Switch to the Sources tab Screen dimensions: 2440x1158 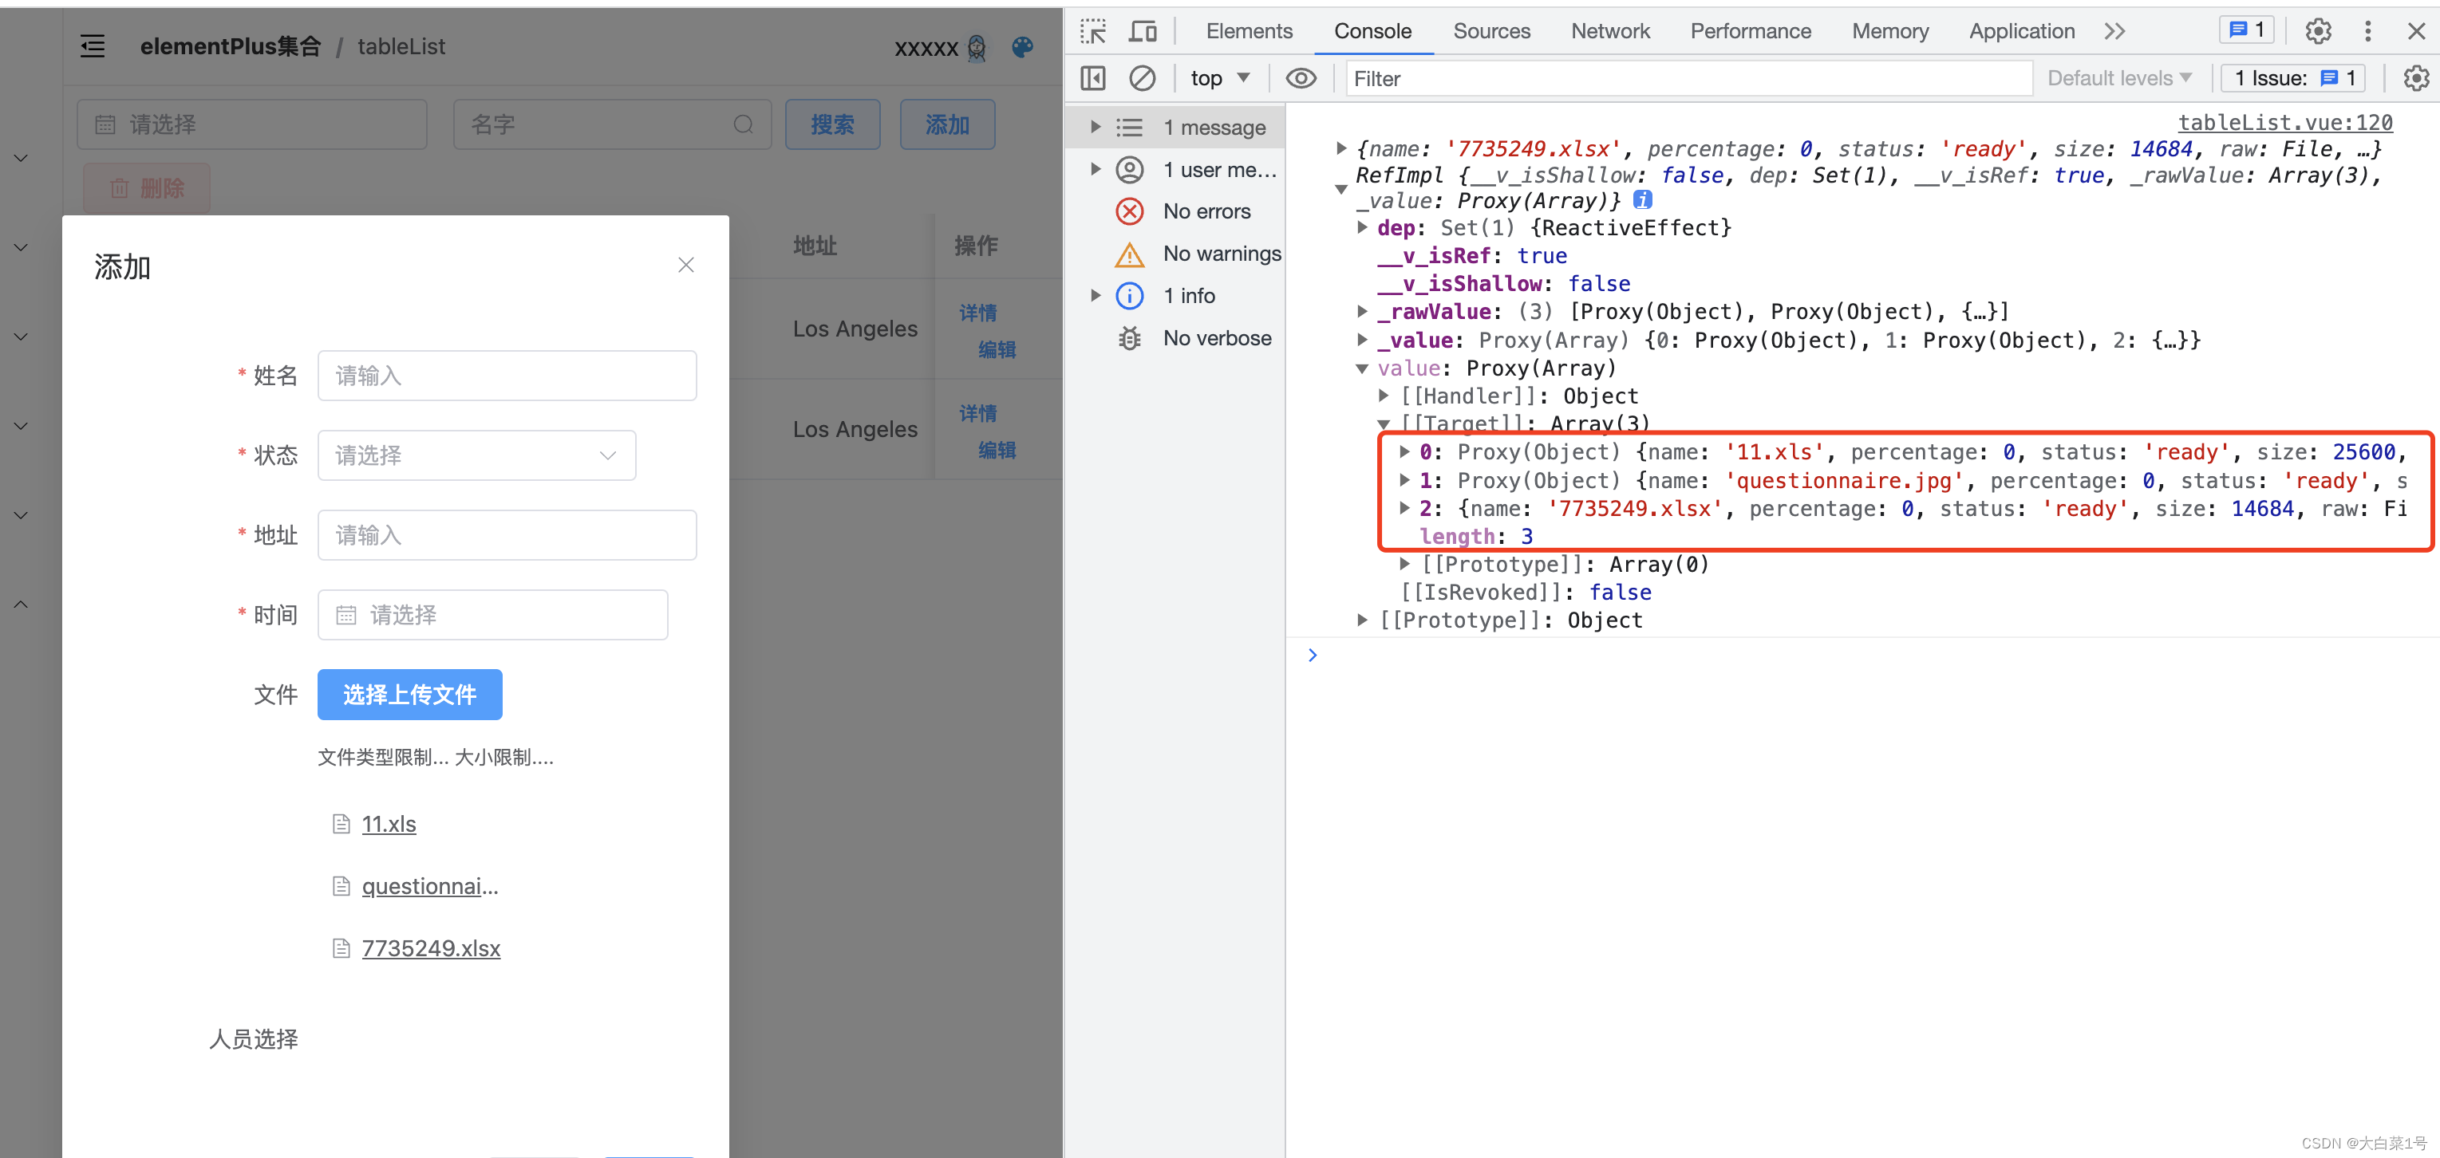pos(1491,30)
